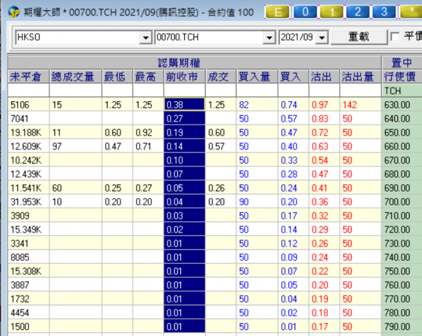Switch to blue workspace button 3
Image resolution: width=422 pixels, height=336 pixels.
pyautogui.click(x=384, y=12)
